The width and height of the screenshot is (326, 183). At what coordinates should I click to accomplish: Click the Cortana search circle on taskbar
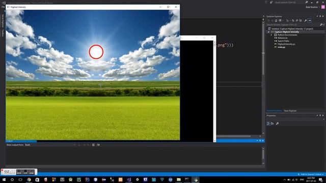point(12,179)
